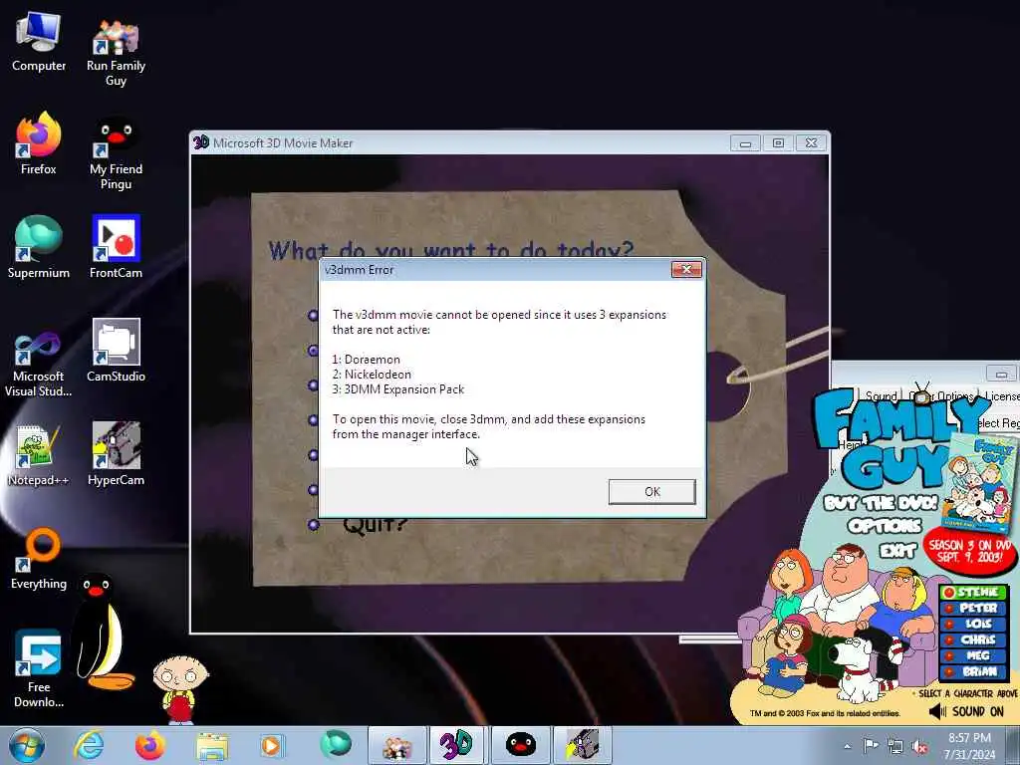Open the taskbar clock and date
The image size is (1020, 765).
tap(969, 746)
